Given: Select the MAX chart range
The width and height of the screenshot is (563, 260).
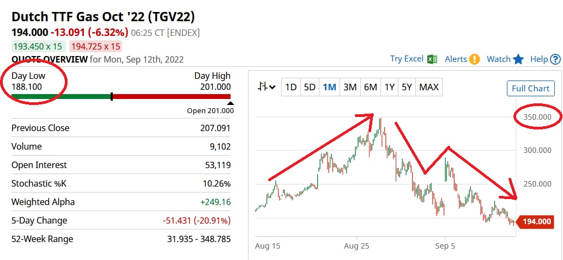Looking at the screenshot, I should pyautogui.click(x=429, y=87).
